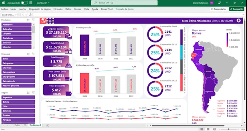
Task: Select Argentina in Region slicer
Action: click(x=18, y=98)
